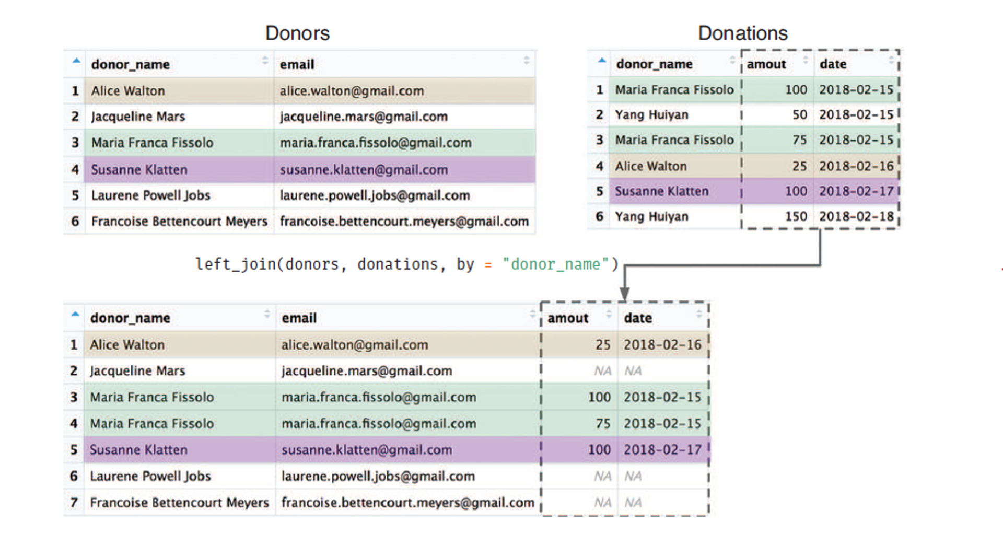Sort joined result table by row index triangle
Screen dimensions: 1003x533
pyautogui.click(x=75, y=314)
